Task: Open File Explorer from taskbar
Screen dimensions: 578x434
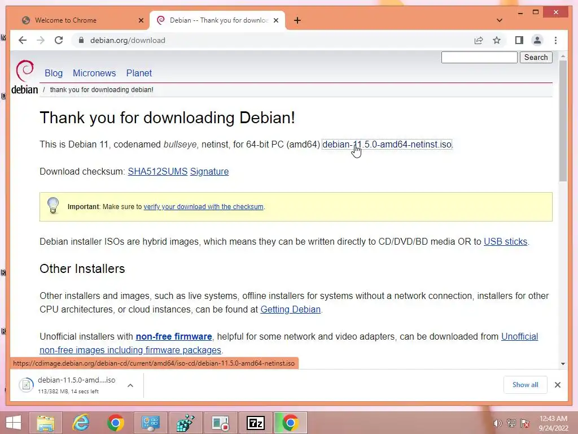Action: (x=45, y=423)
